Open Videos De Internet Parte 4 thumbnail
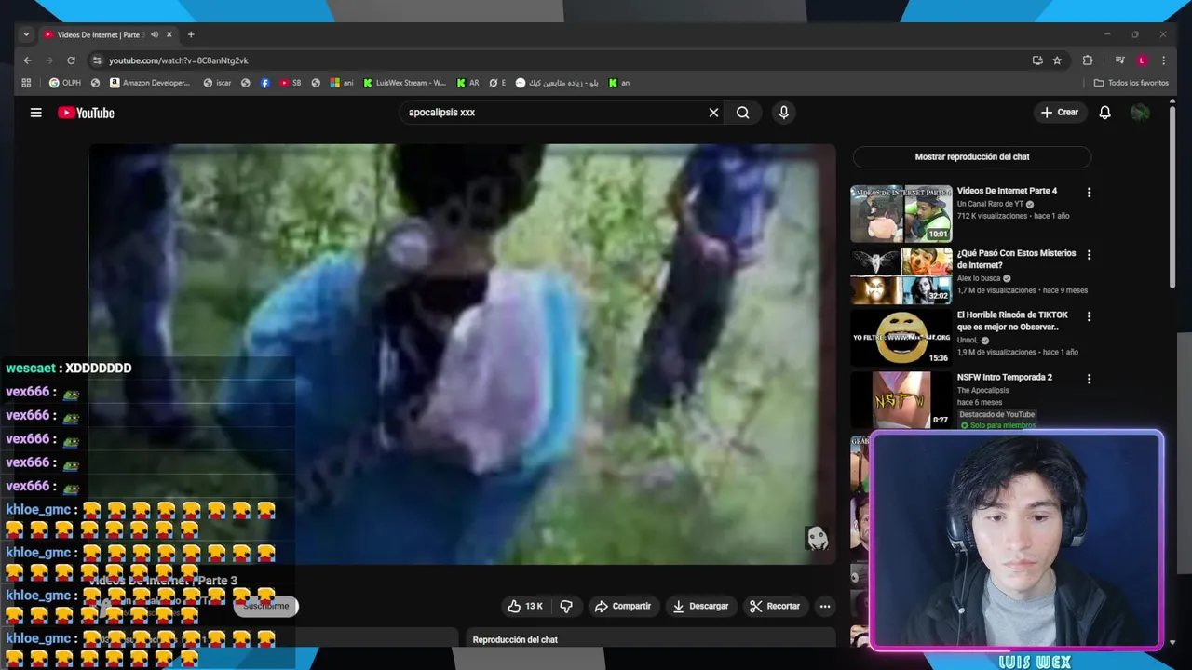1192x670 pixels. 901,213
